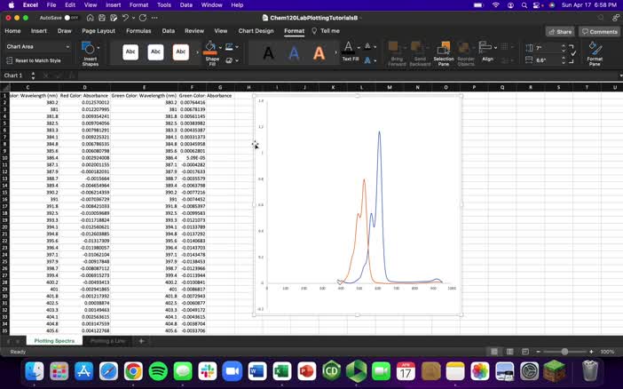Switch to the Plotting a Line sheet tab

(x=107, y=341)
